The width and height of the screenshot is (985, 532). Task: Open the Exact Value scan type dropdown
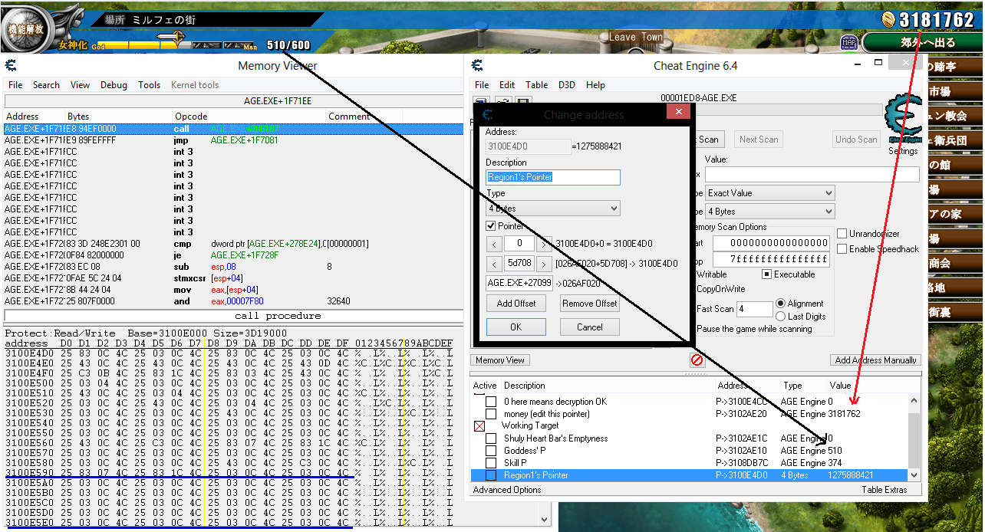(x=770, y=193)
